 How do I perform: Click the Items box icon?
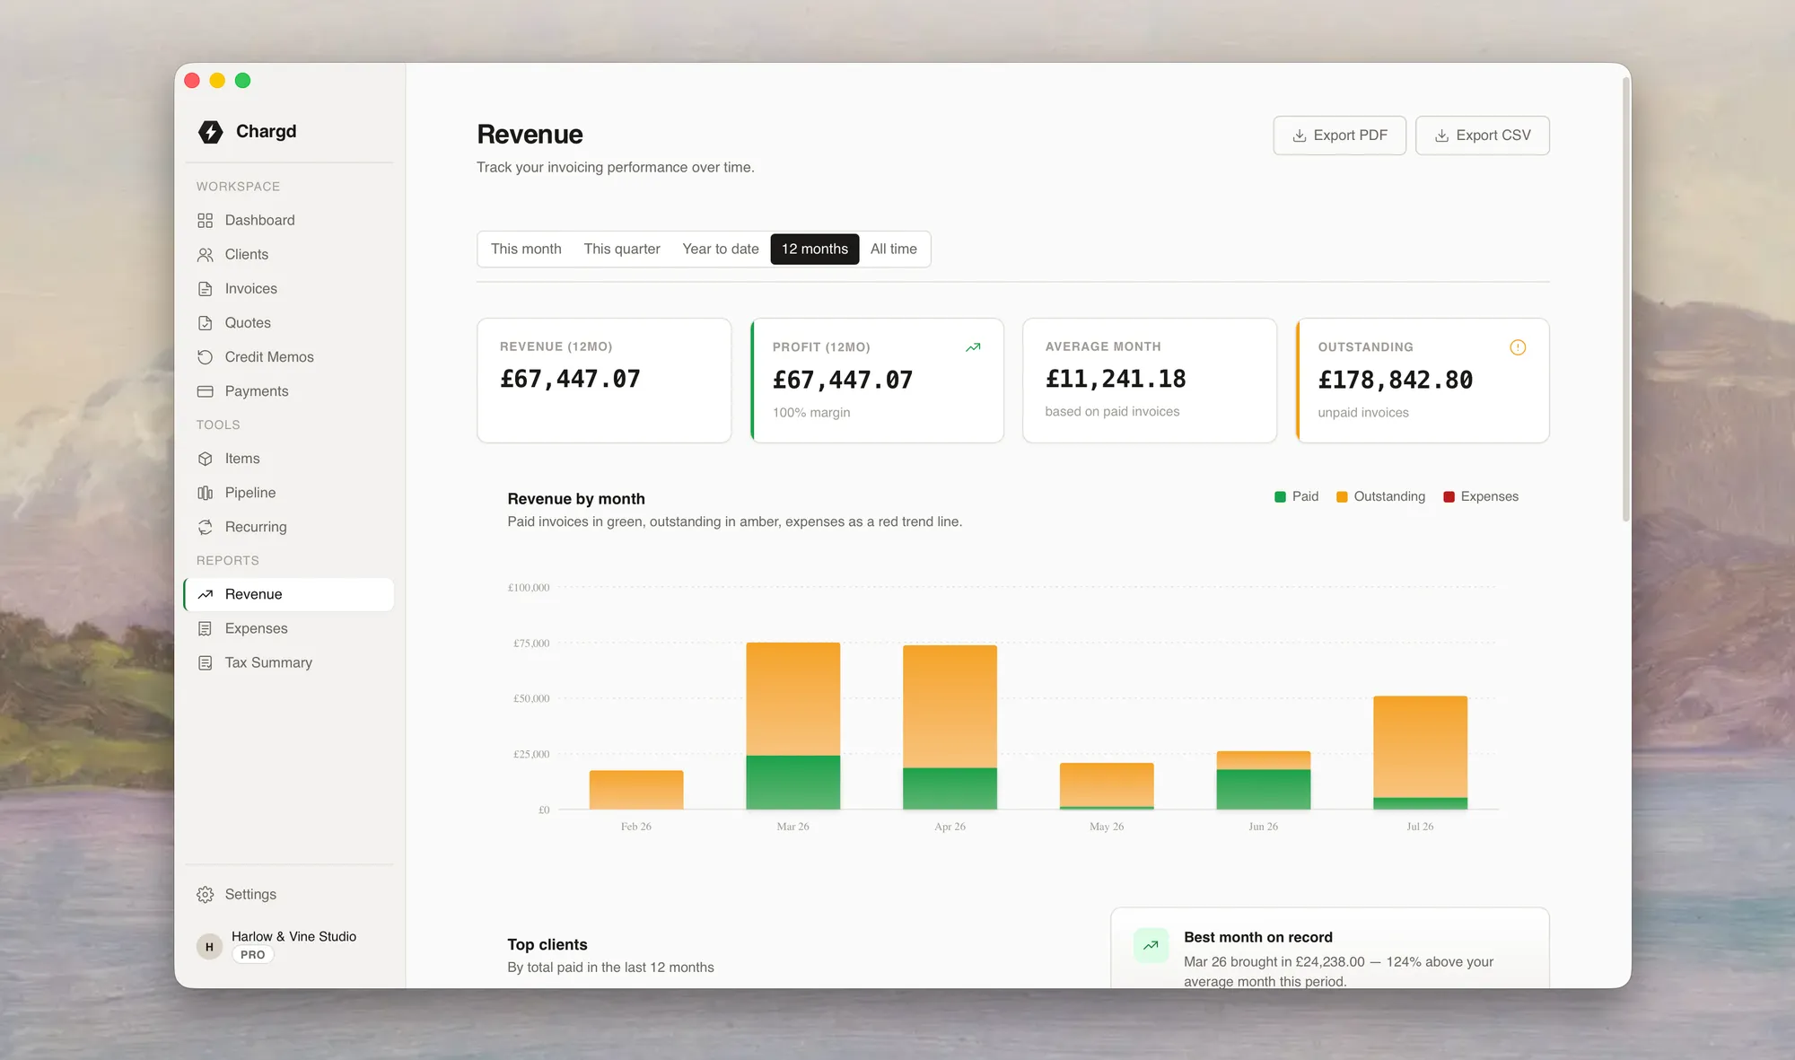point(206,459)
